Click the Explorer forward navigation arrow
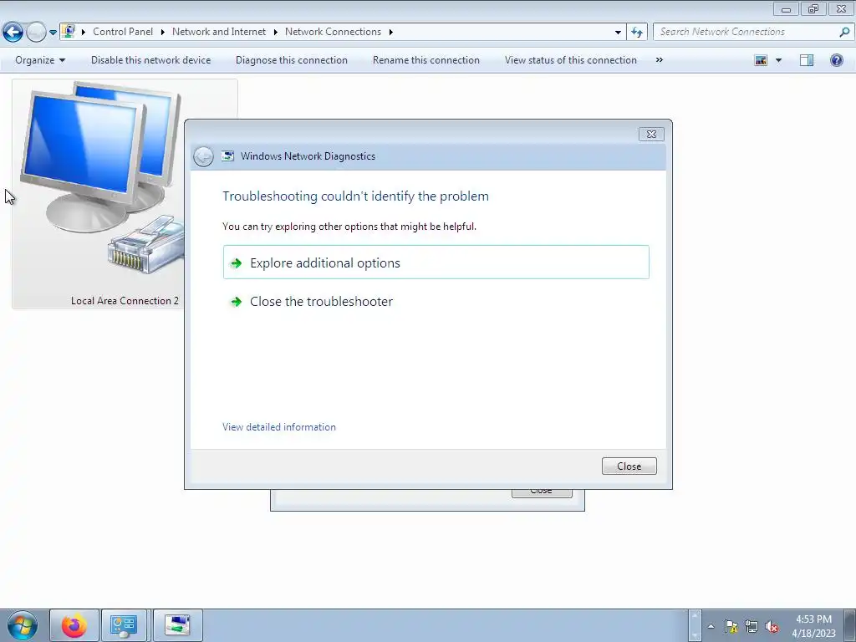The image size is (856, 642). [36, 33]
